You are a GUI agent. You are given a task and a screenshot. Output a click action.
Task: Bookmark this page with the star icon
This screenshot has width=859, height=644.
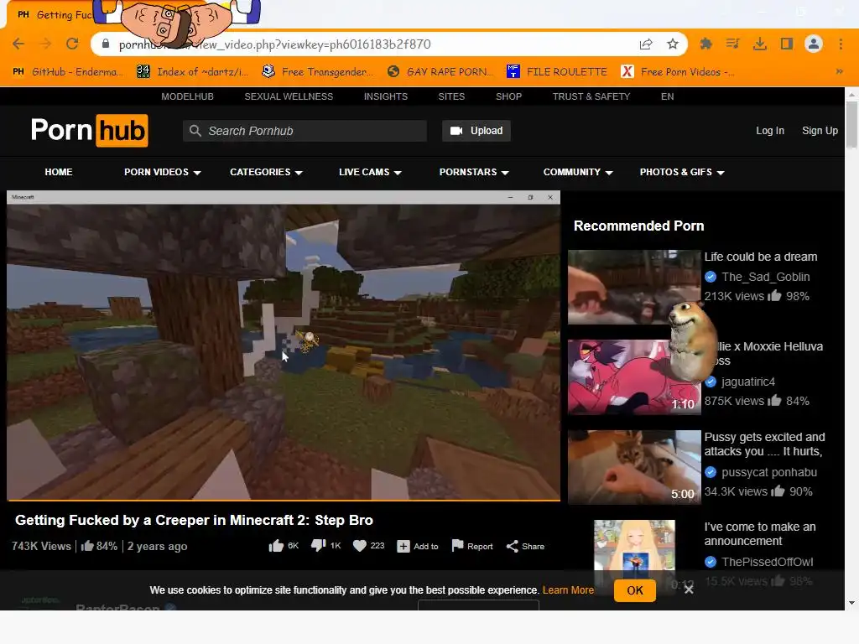[x=673, y=44]
